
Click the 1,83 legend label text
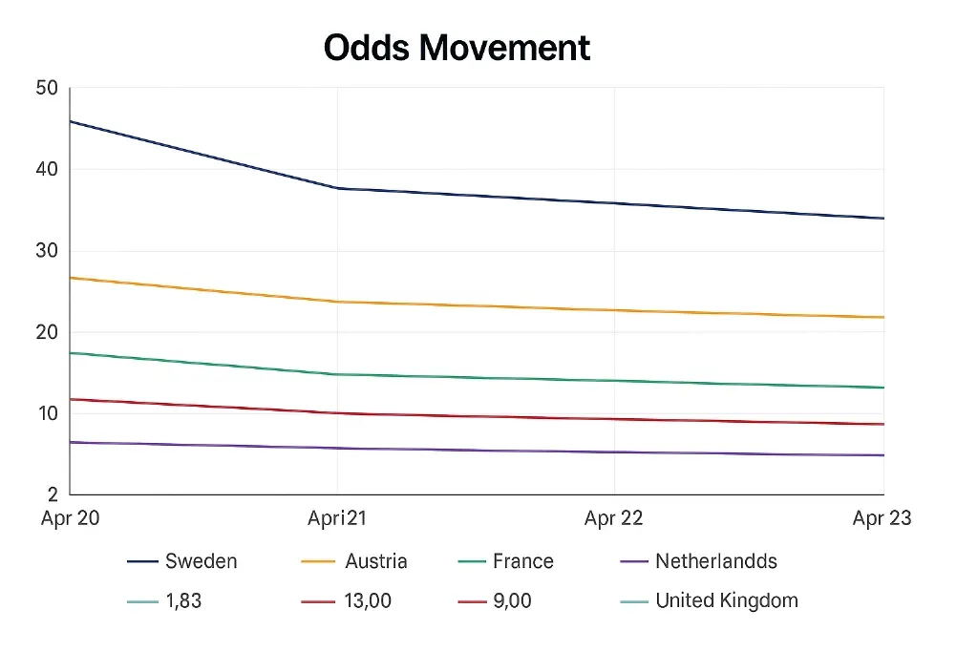(183, 601)
